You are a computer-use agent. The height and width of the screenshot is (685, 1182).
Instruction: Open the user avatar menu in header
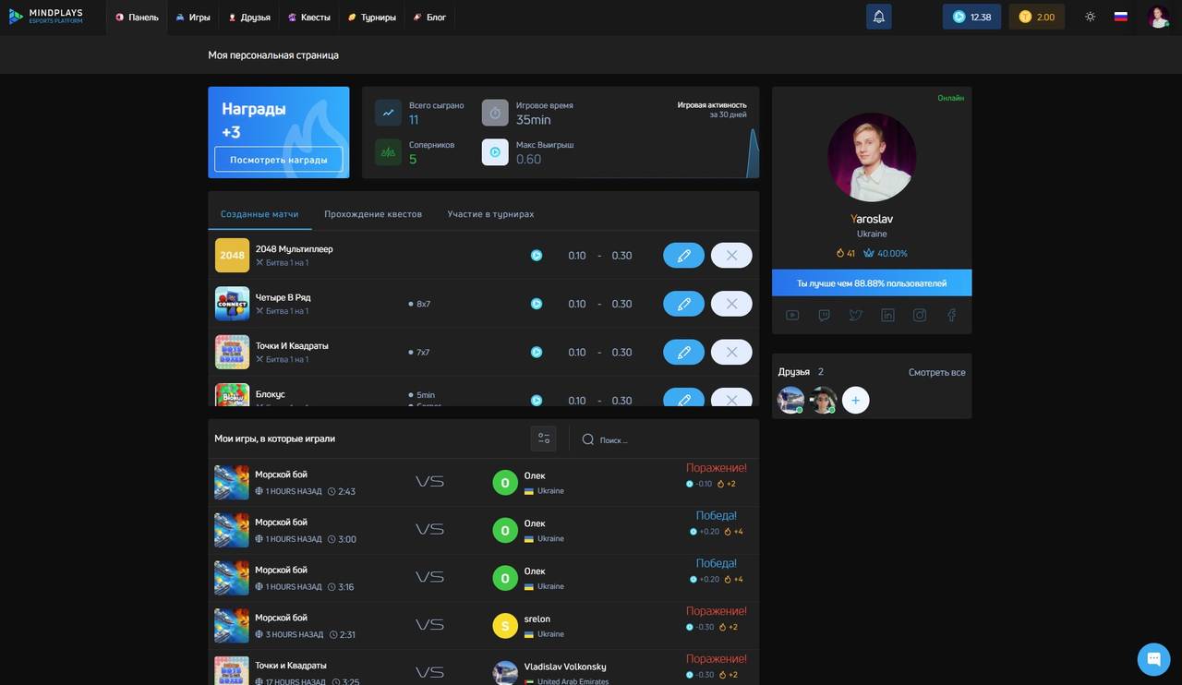pyautogui.click(x=1158, y=17)
